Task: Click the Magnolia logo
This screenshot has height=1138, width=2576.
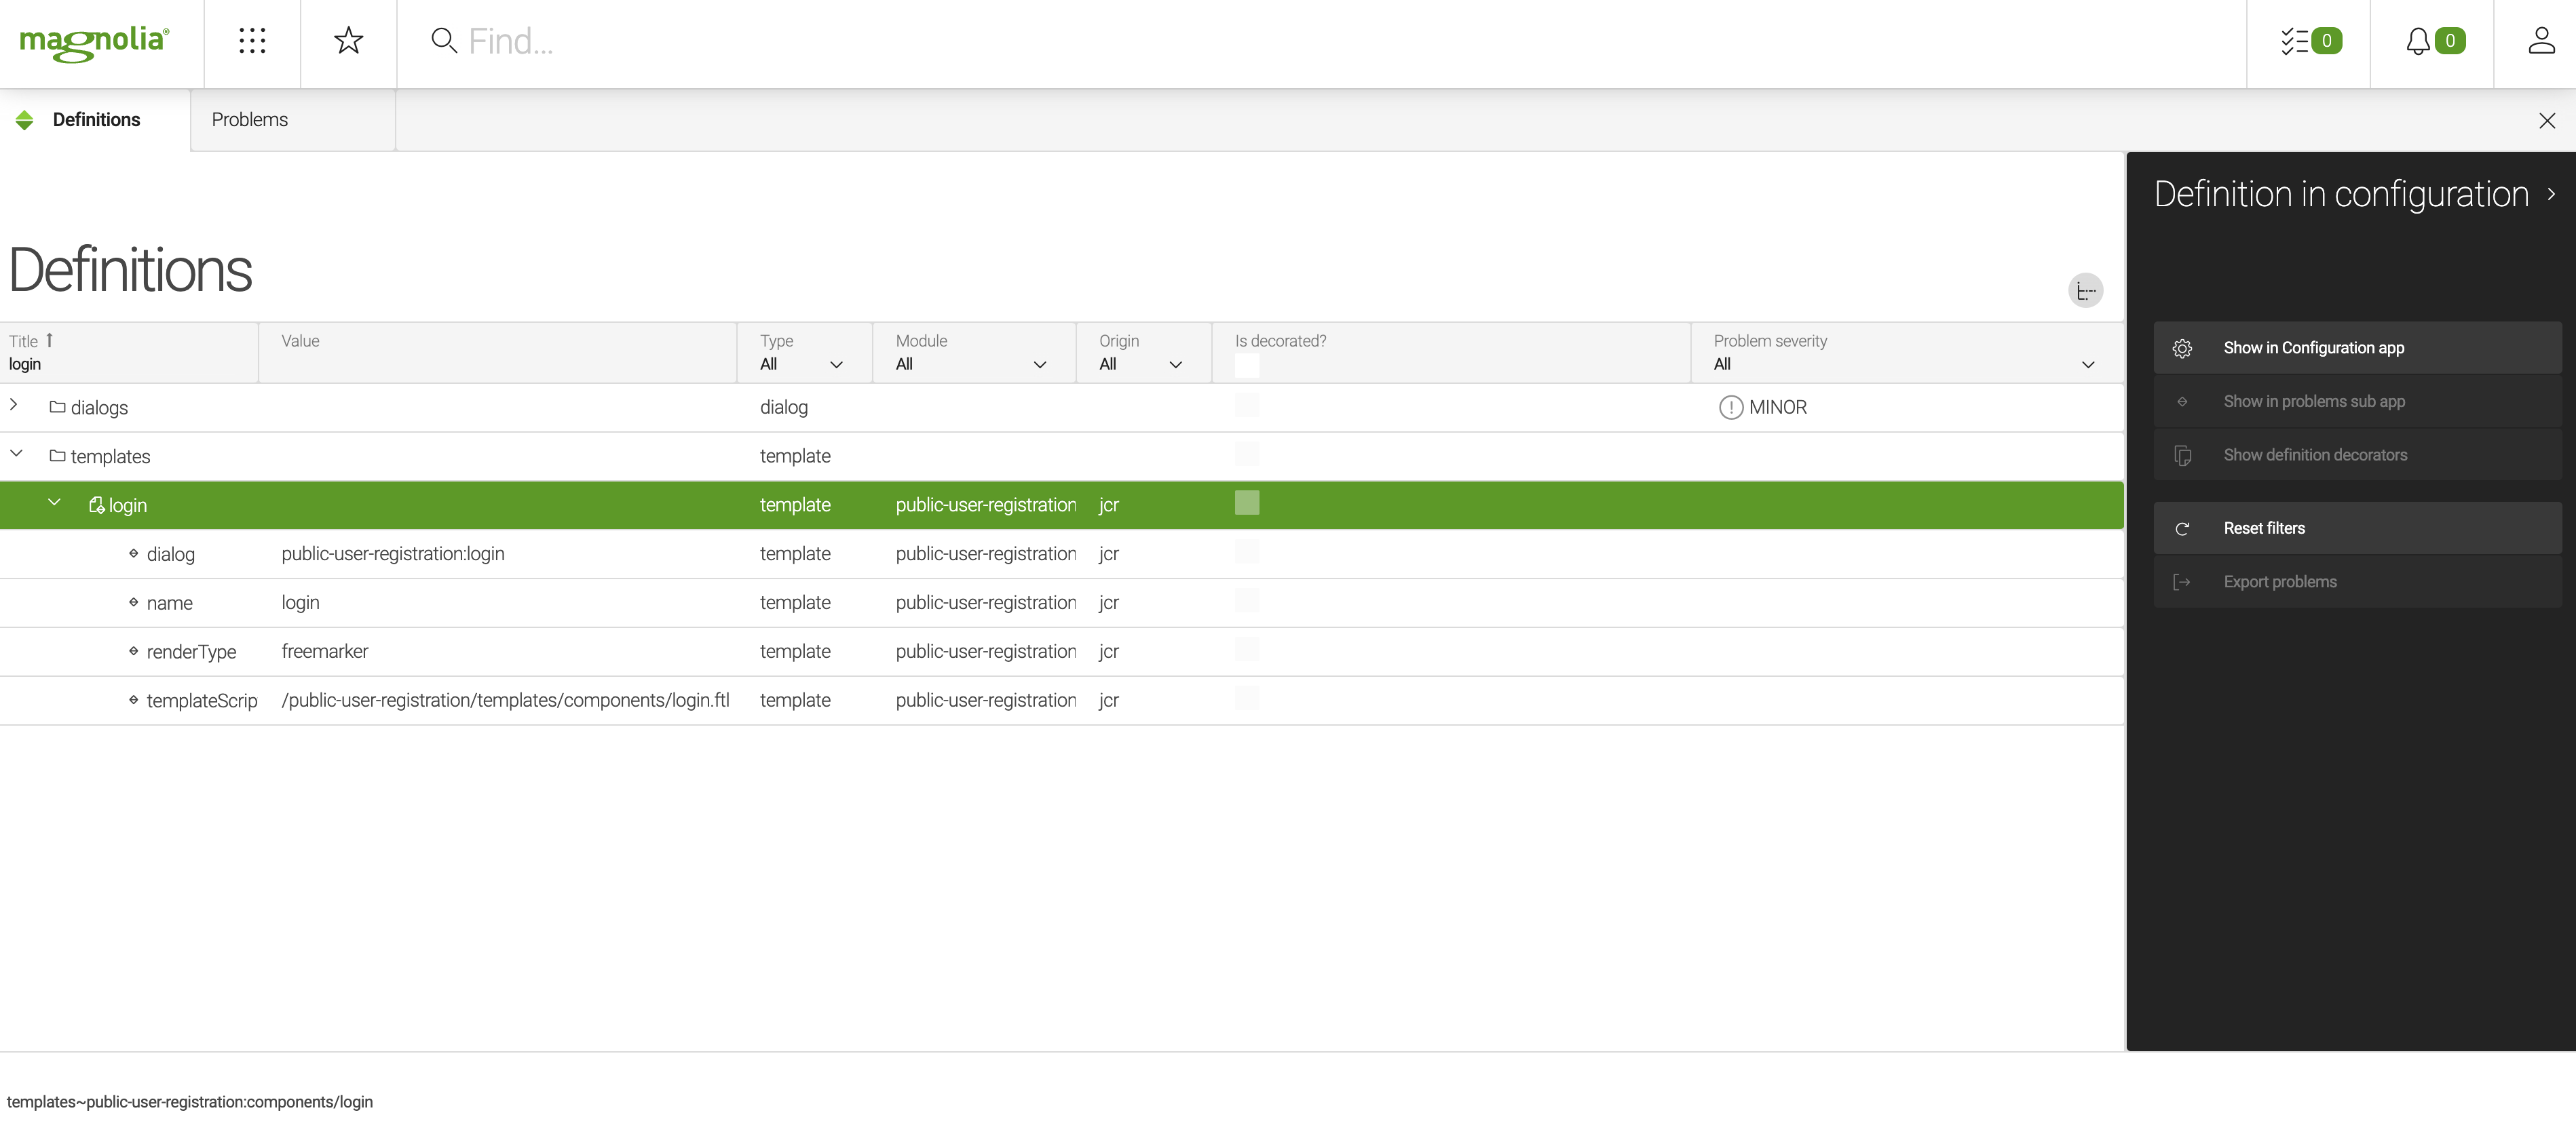Action: [93, 42]
